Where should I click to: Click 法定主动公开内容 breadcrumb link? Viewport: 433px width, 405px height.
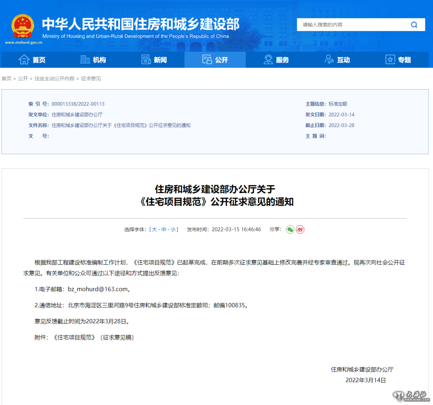[x=54, y=79]
